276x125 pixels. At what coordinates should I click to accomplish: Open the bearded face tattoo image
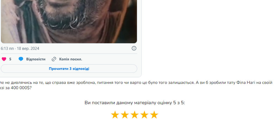click(69, 21)
